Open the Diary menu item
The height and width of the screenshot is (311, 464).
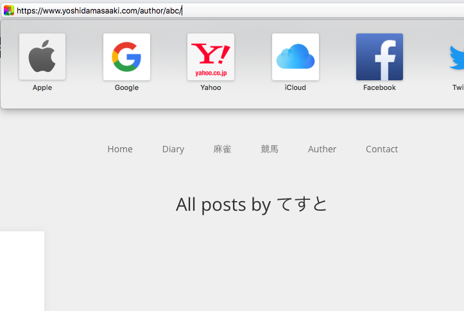pos(173,149)
